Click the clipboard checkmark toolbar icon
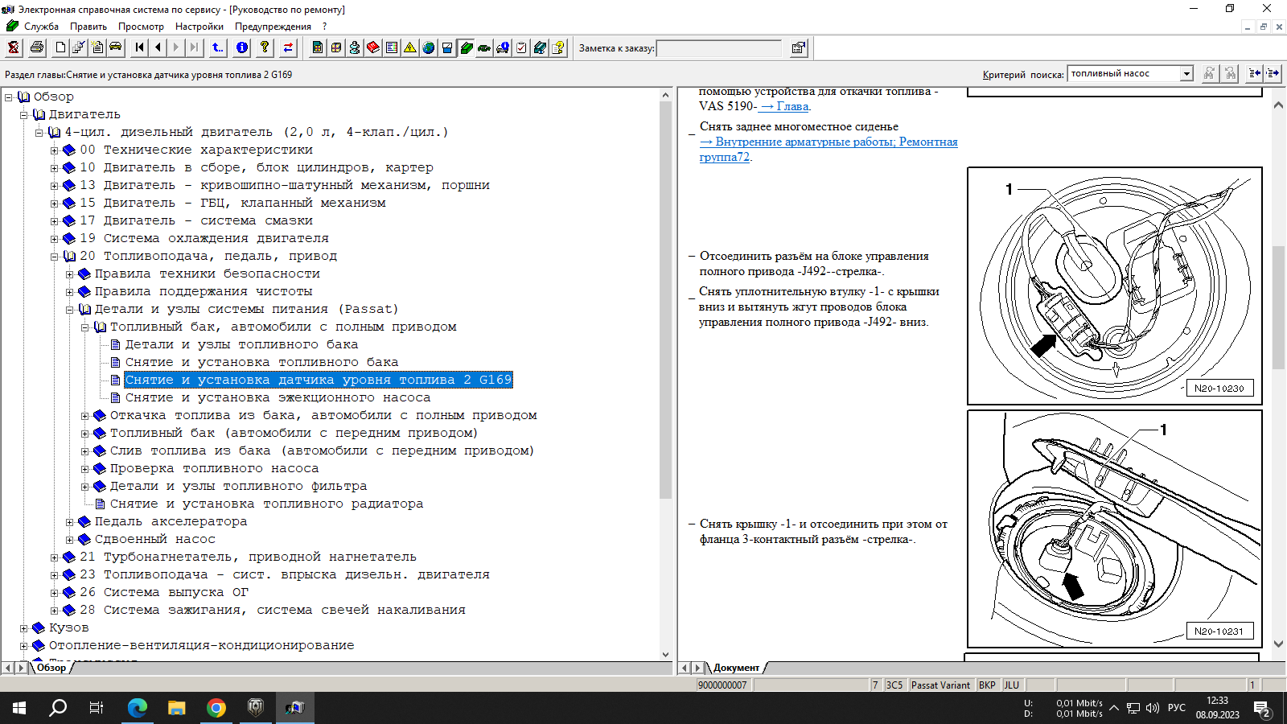 (x=521, y=47)
